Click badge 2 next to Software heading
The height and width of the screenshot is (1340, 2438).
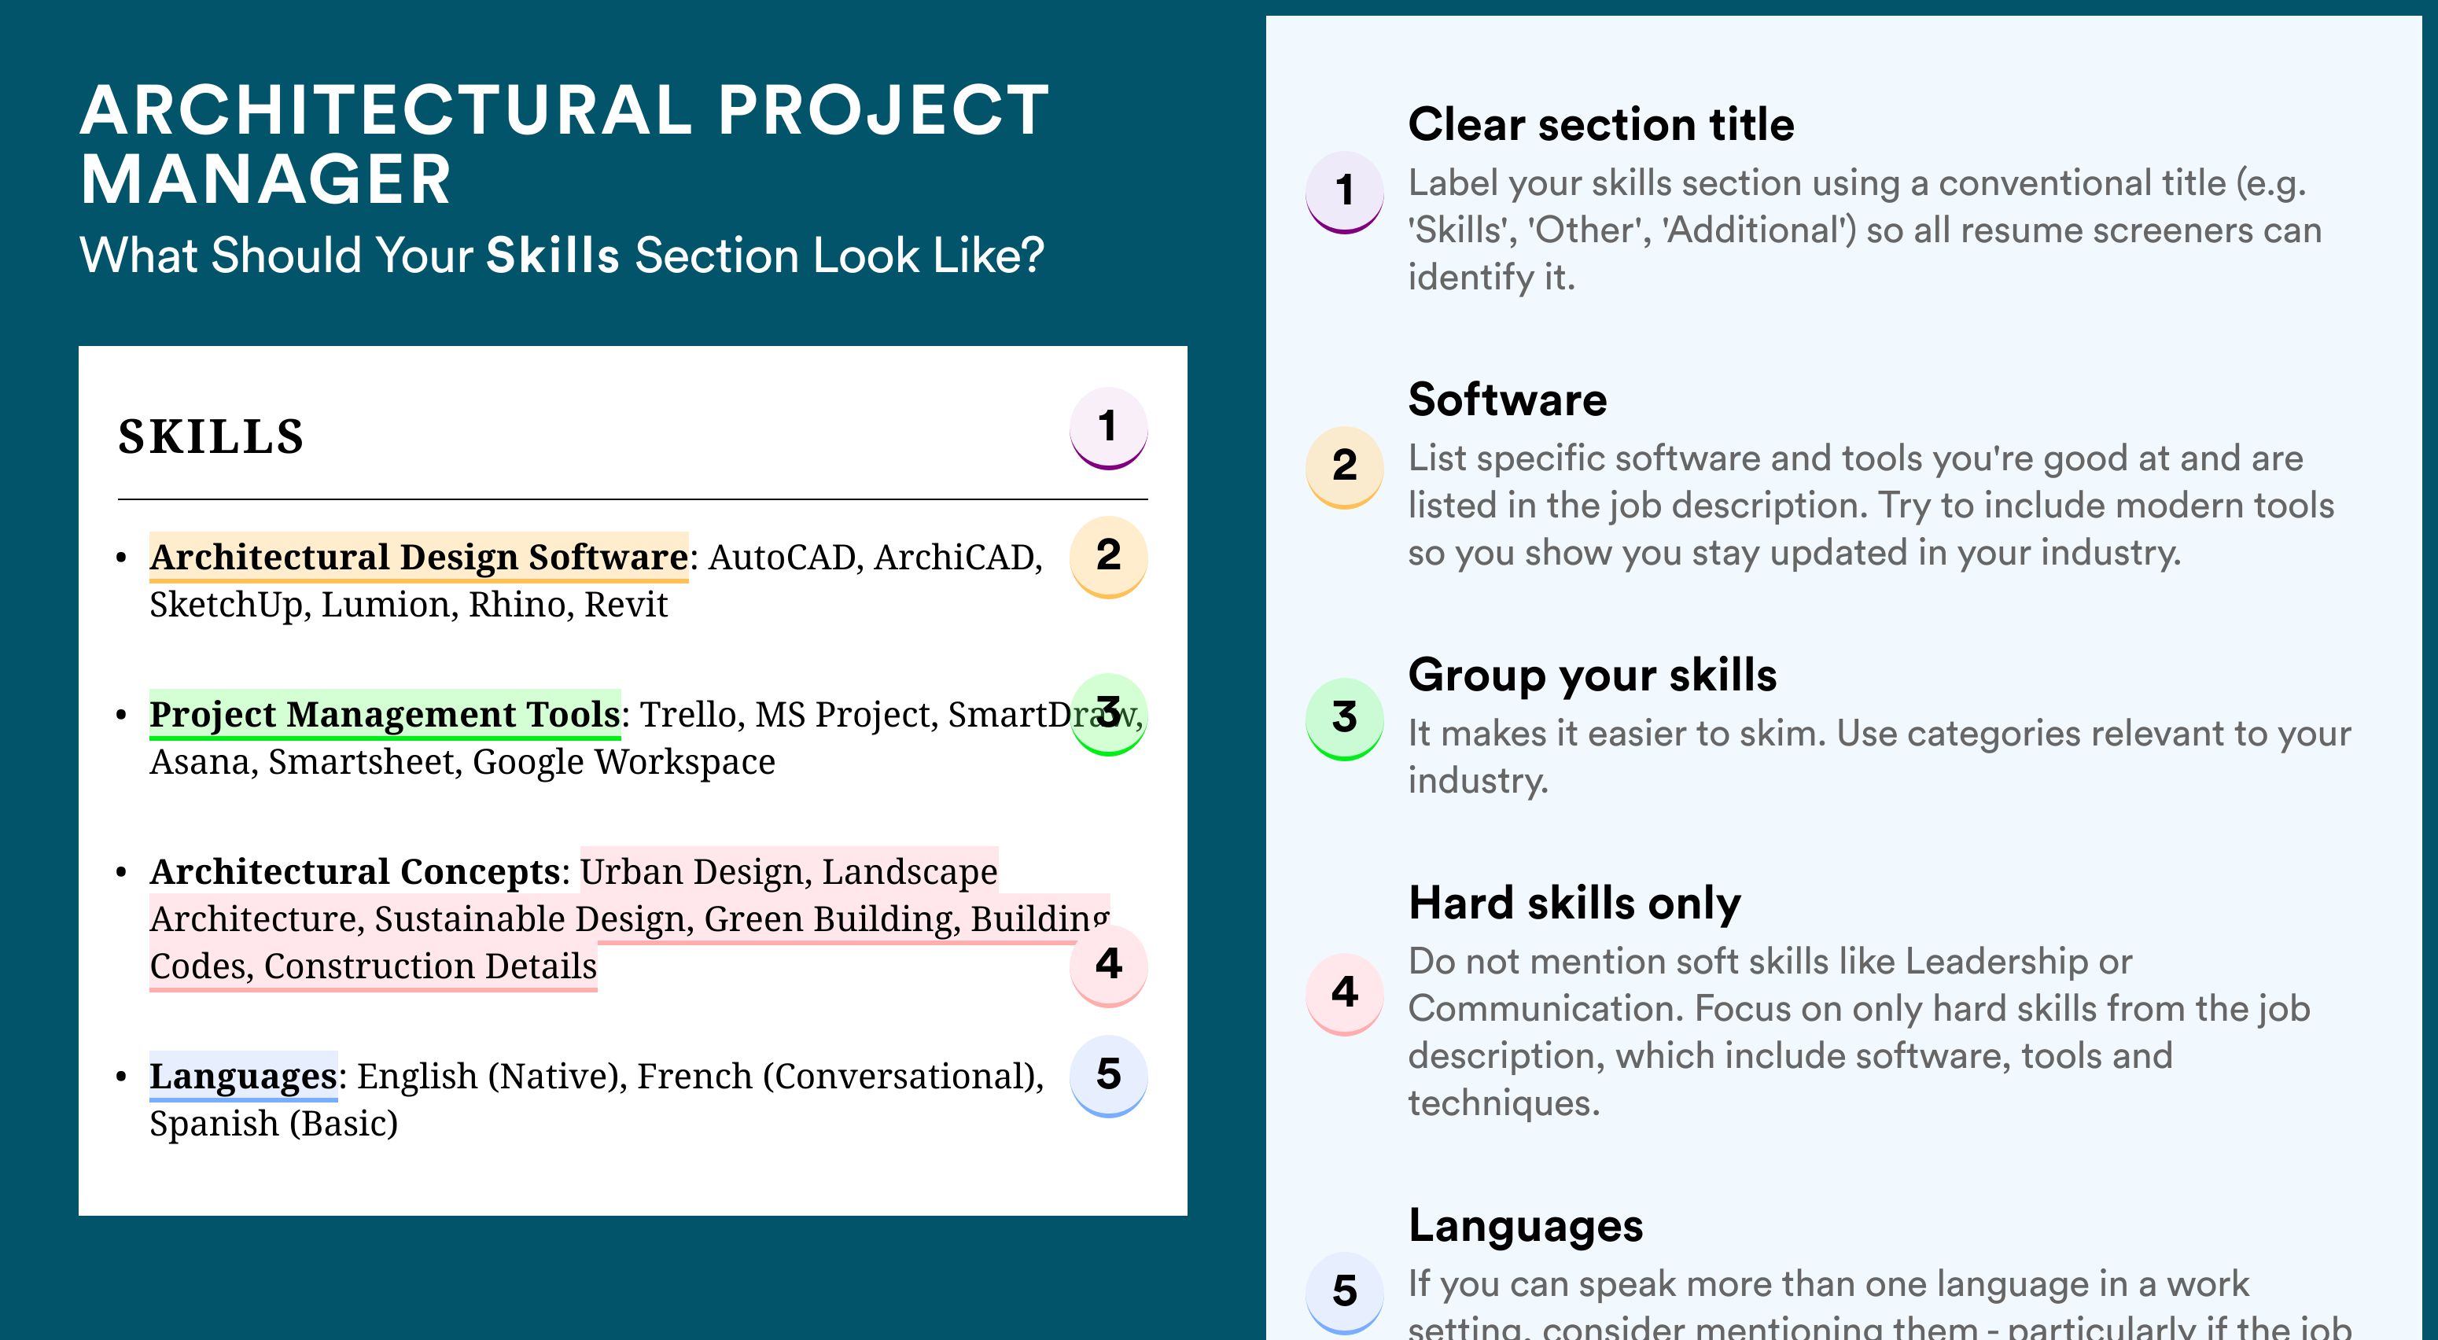[x=1345, y=467]
